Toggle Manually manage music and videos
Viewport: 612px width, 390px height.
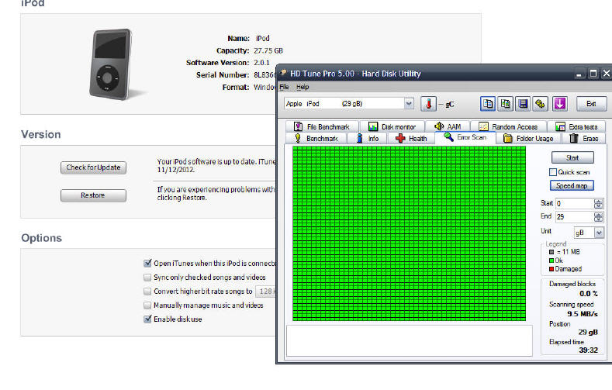[x=148, y=305]
